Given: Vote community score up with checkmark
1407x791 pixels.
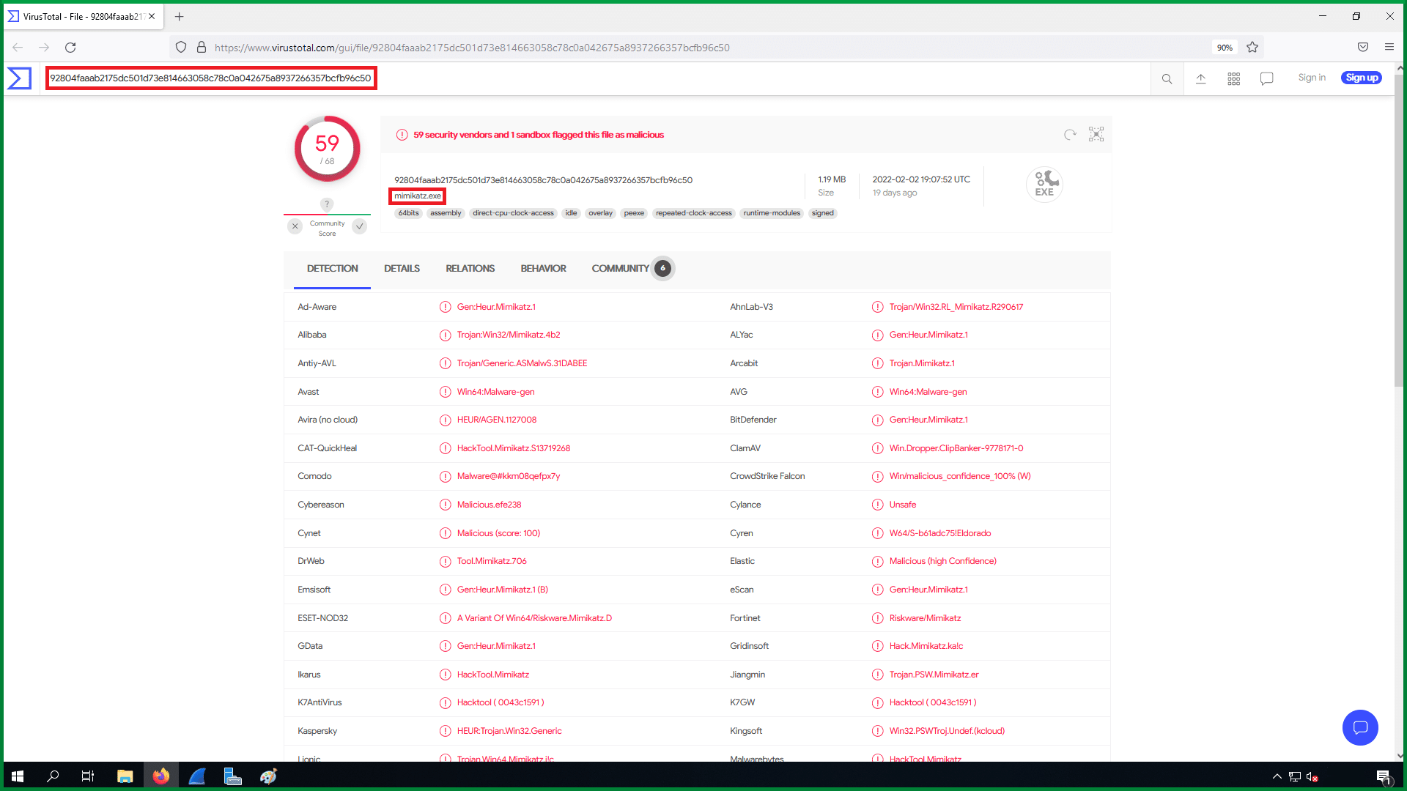Looking at the screenshot, I should tap(360, 226).
